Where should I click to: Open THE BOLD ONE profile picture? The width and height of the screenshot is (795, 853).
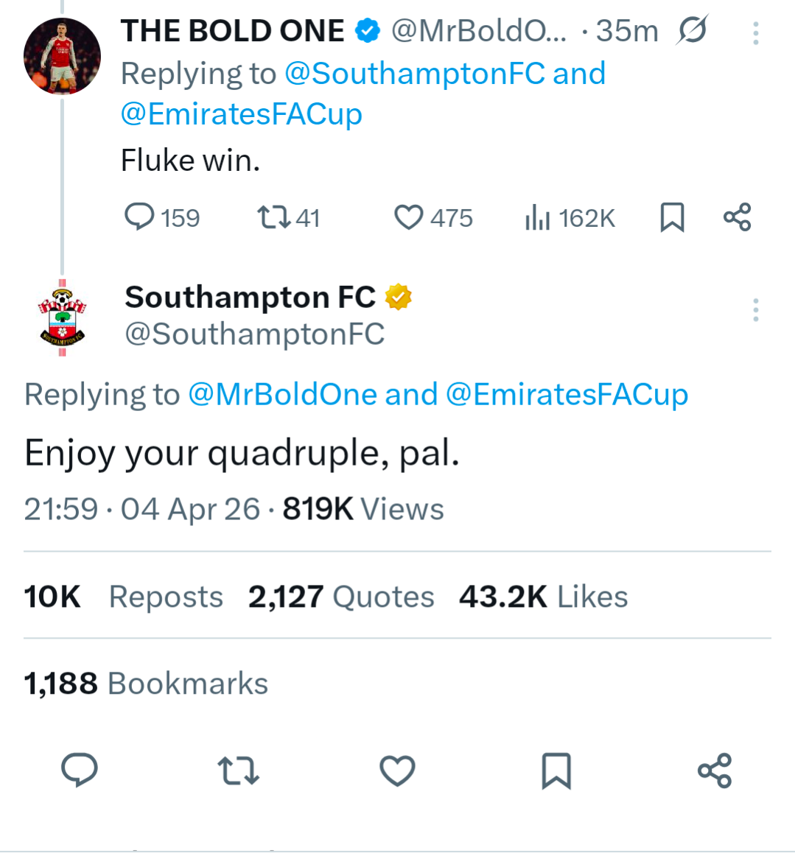[62, 57]
